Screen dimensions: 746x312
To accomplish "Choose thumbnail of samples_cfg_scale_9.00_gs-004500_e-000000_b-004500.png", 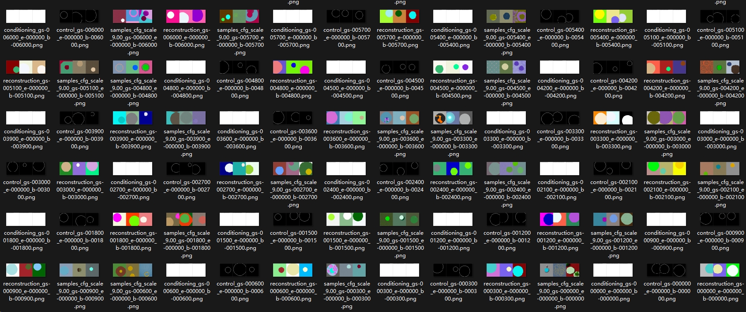I will point(506,67).
